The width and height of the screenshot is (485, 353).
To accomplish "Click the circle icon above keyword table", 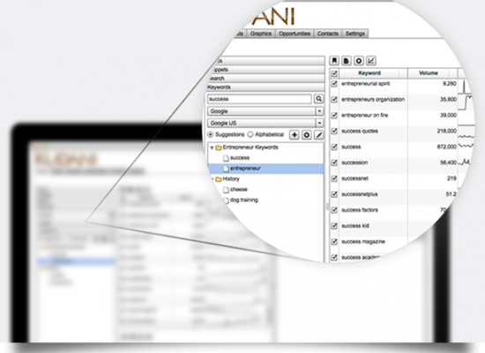I will coord(359,61).
